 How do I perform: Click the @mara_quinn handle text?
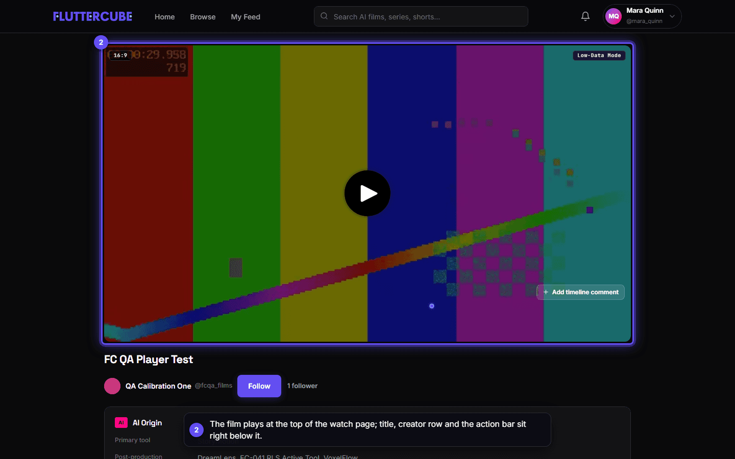click(x=645, y=21)
